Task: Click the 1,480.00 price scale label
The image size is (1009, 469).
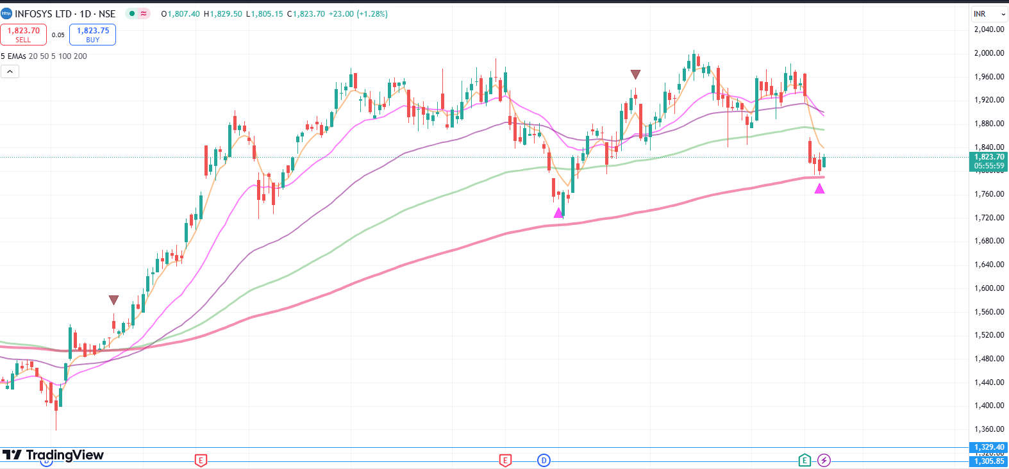Action: click(x=989, y=359)
